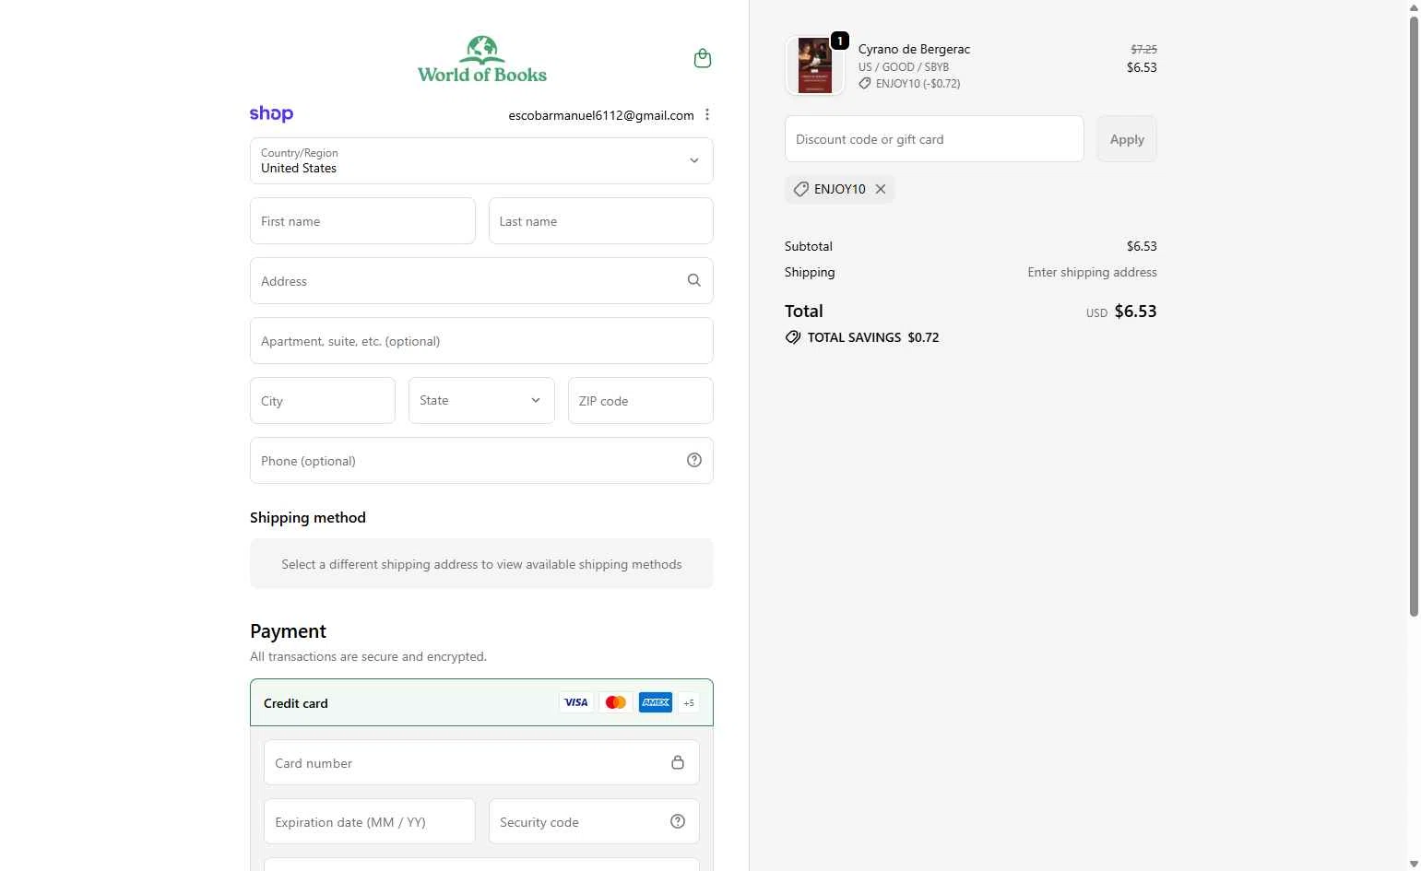The width and height of the screenshot is (1421, 871).
Task: Click the Shipping method heading
Action: pyautogui.click(x=308, y=517)
